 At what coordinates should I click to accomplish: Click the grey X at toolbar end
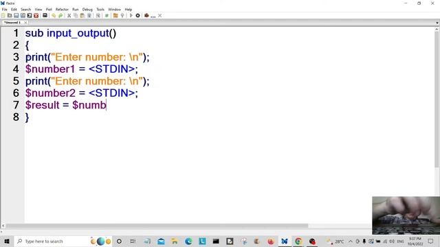[x=159, y=16]
